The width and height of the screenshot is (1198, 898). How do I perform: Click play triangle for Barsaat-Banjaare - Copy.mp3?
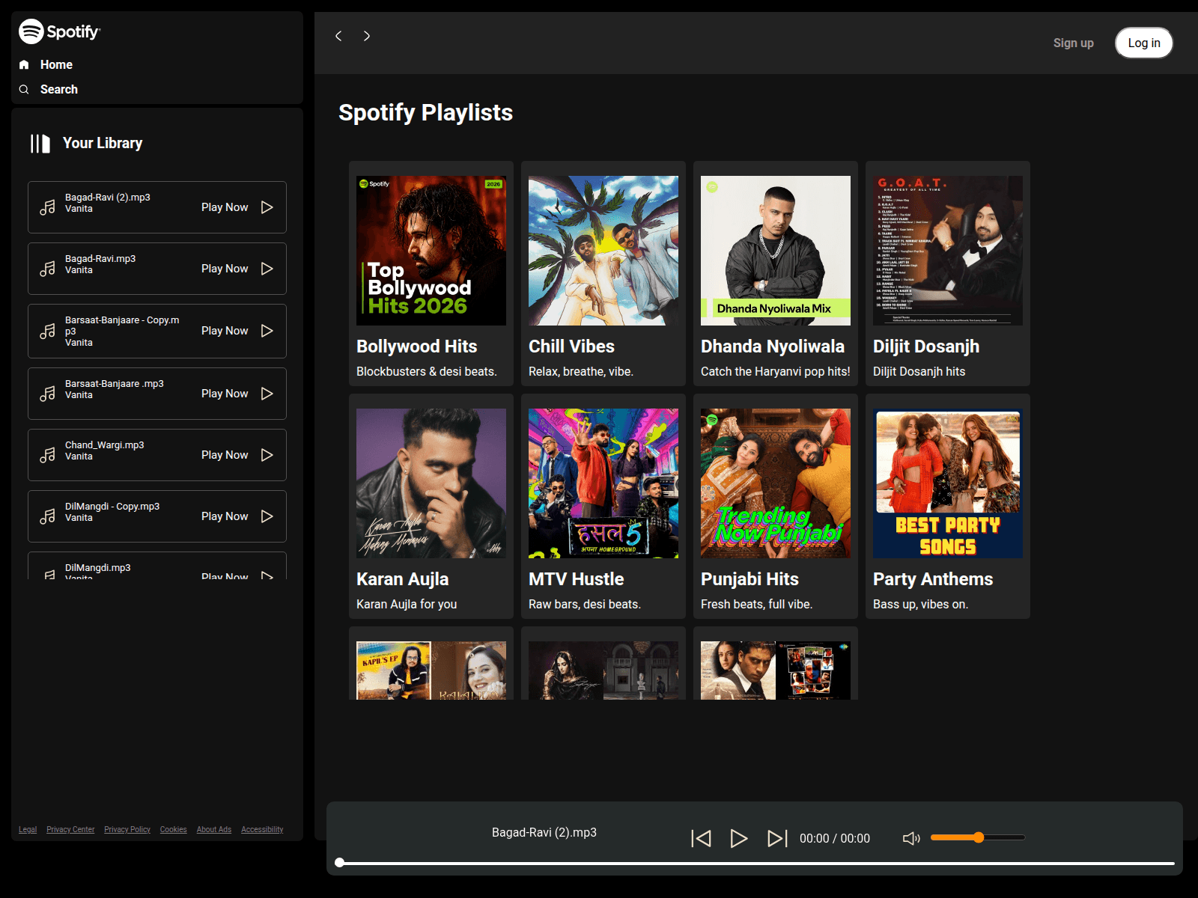tap(267, 331)
